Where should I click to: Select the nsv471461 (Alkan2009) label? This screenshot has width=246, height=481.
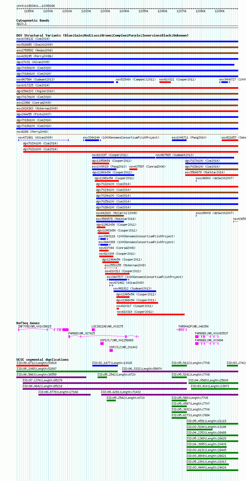pyautogui.click(x=35, y=137)
